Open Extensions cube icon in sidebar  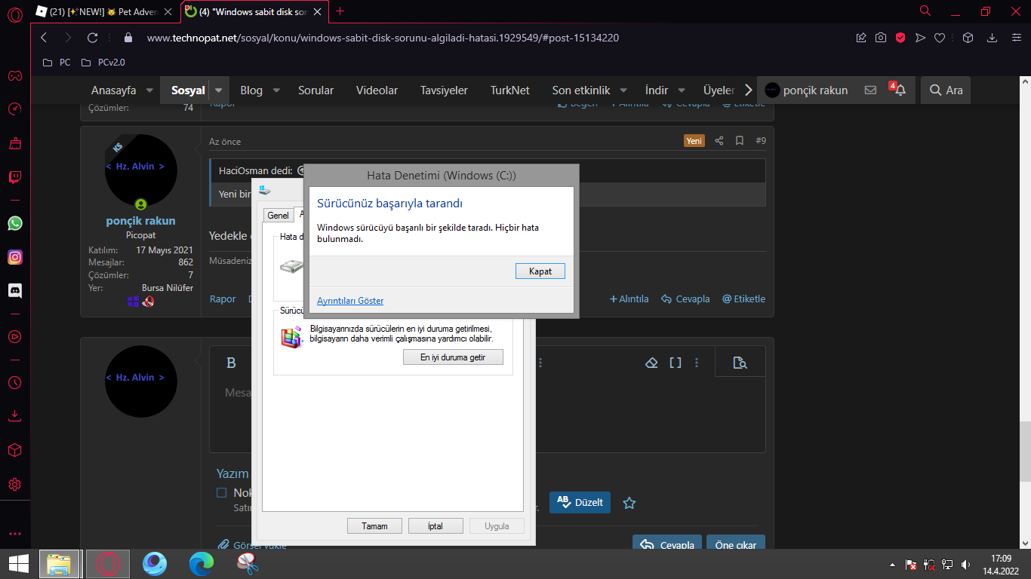[x=15, y=450]
